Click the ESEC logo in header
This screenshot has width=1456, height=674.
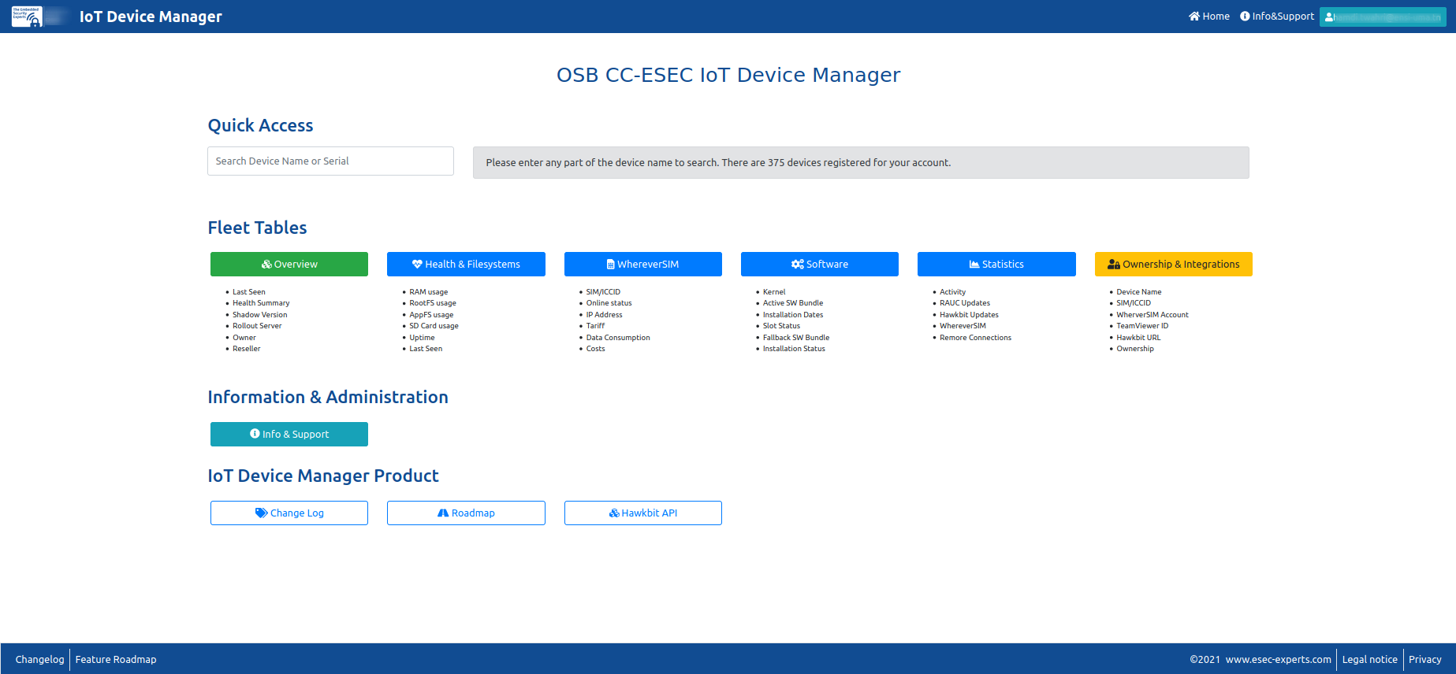pos(27,17)
